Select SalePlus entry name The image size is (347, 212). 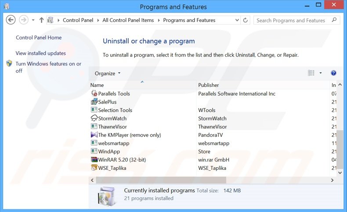pos(107,102)
